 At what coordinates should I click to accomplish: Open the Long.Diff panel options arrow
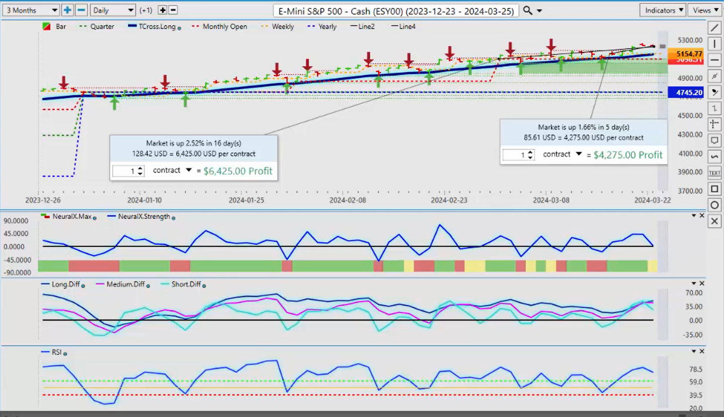pyautogui.click(x=694, y=284)
